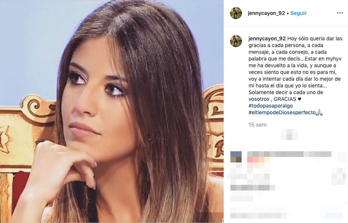Screen dimensions: 348x223
Task: Click the woman's portrait post photo
Action: pyautogui.click(x=112, y=111)
